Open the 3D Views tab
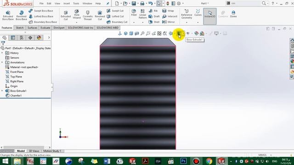This screenshot has width=294, height=165. pyautogui.click(x=34, y=151)
